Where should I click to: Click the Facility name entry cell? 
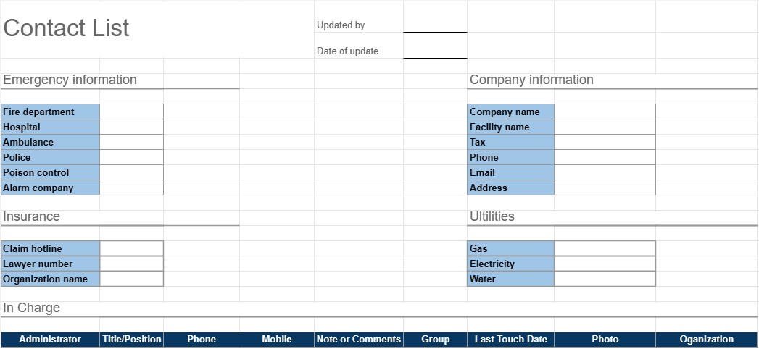605,127
